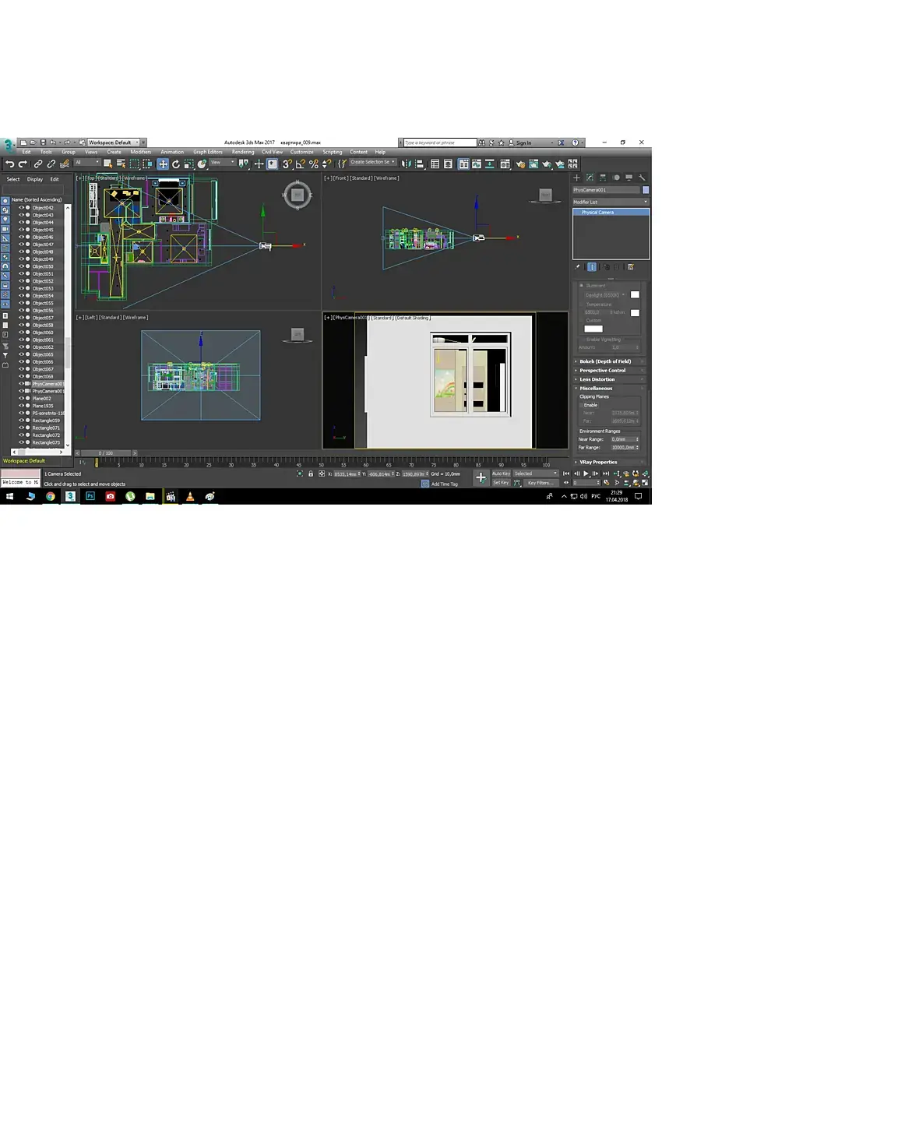Image resolution: width=919 pixels, height=1123 pixels.
Task: Open the Customize menu
Action: [x=301, y=152]
